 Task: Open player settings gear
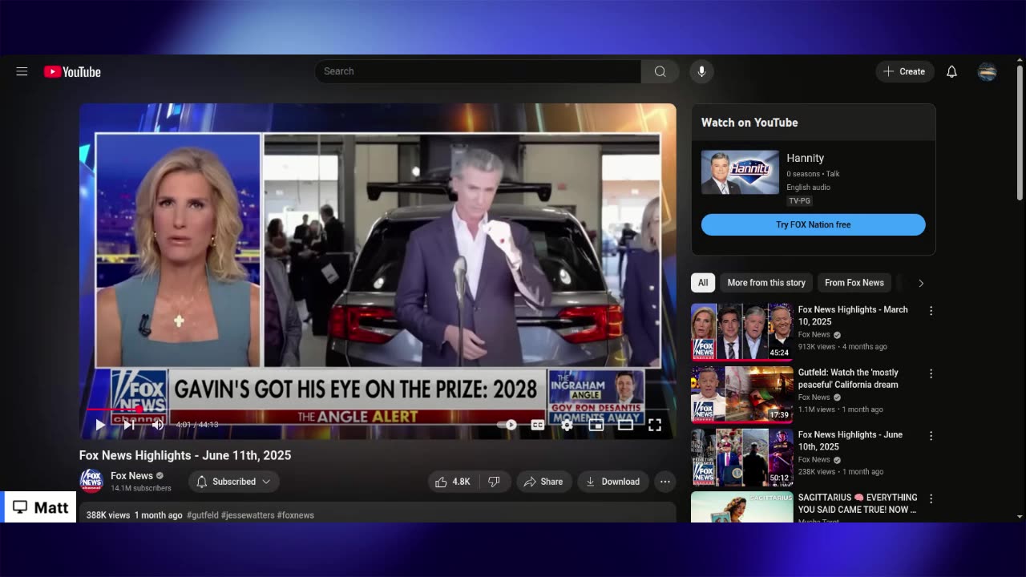[567, 425]
